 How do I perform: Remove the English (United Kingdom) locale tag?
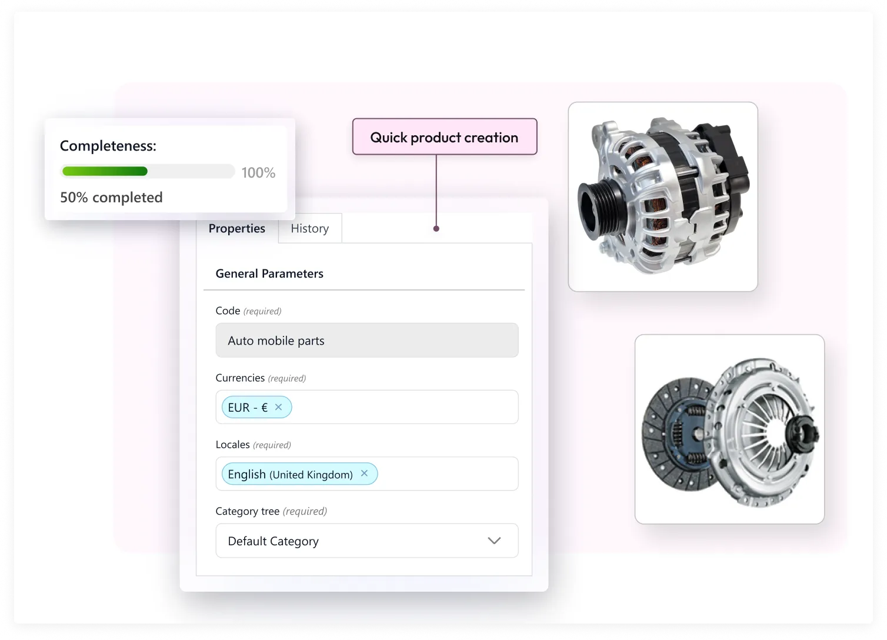click(364, 474)
